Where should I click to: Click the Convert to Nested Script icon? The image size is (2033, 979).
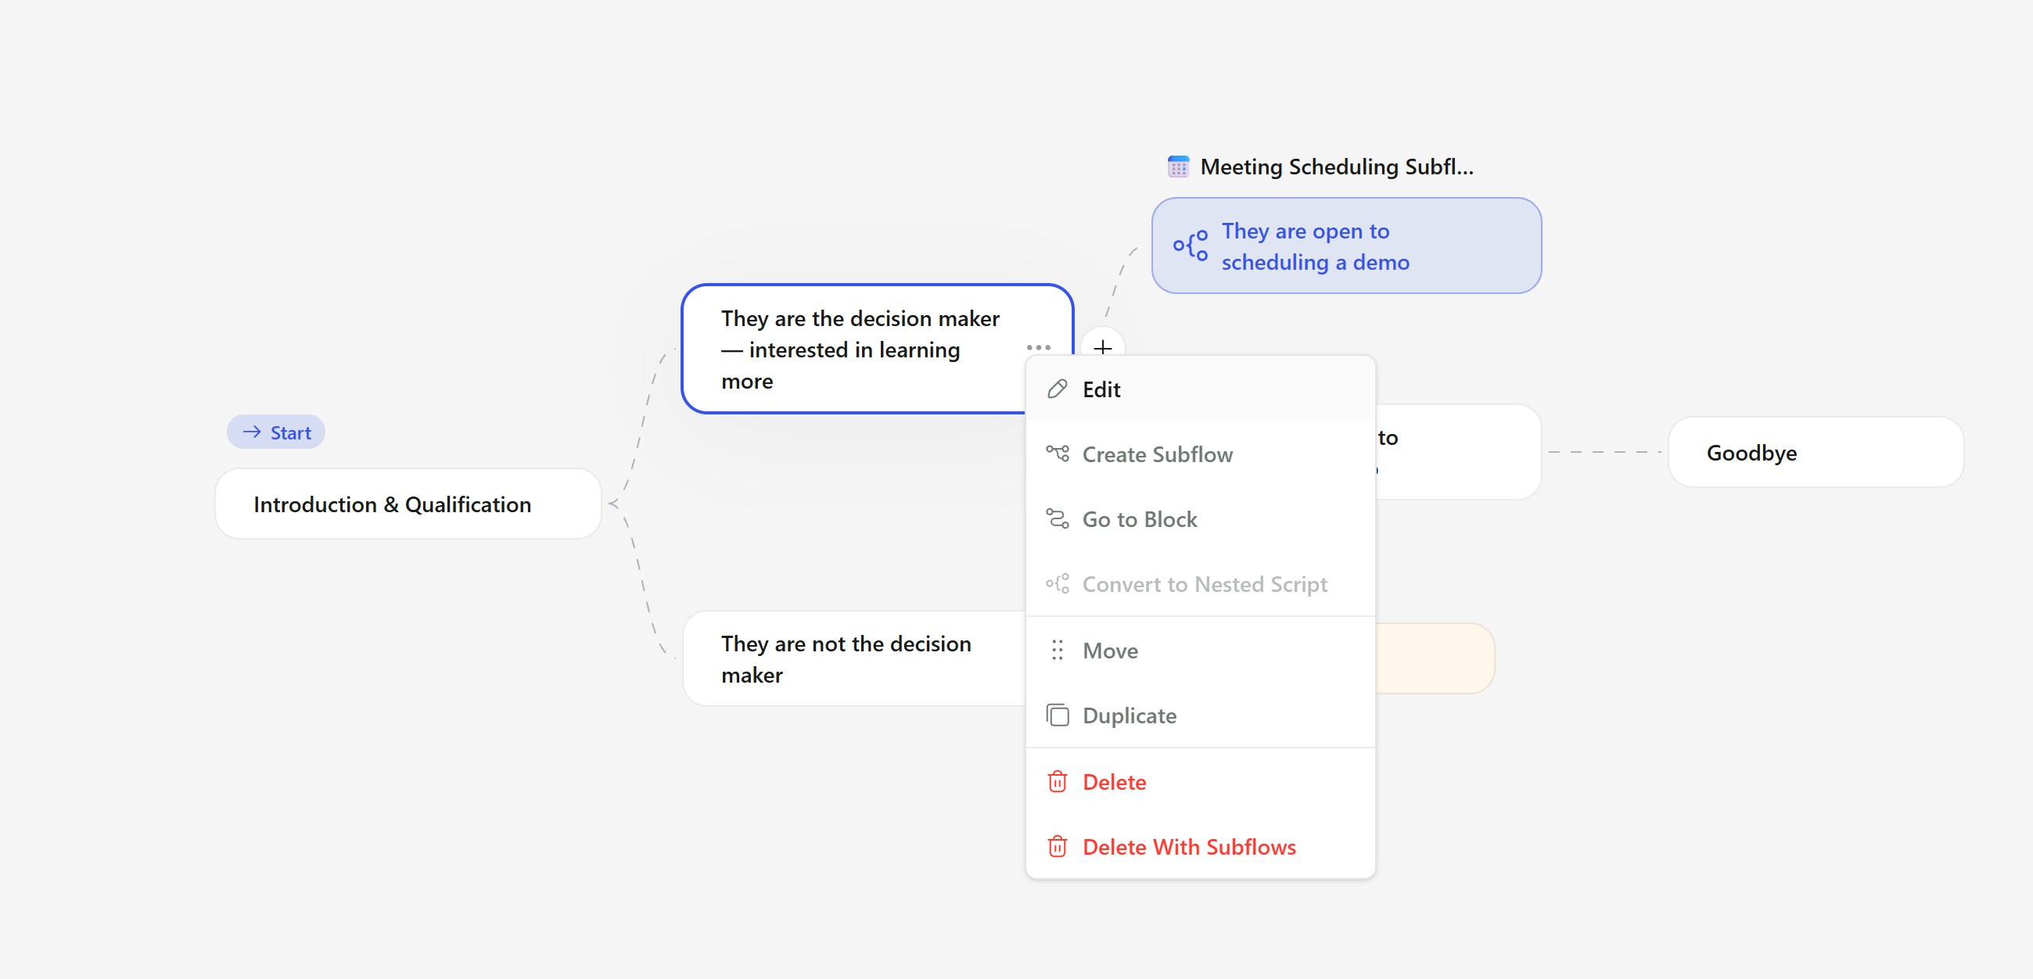point(1057,584)
